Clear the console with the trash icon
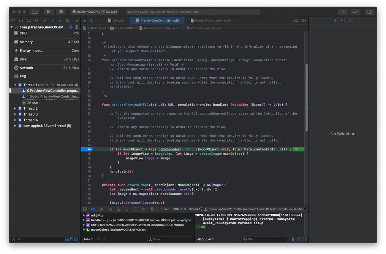Image resolution: width=386 pixels, height=254 pixels. tap(293, 239)
